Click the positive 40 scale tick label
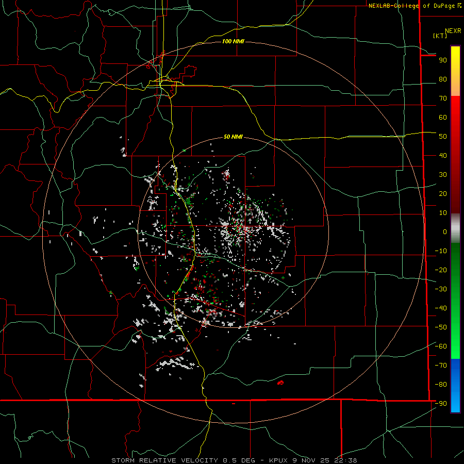The height and width of the screenshot is (464, 464). pos(443,156)
